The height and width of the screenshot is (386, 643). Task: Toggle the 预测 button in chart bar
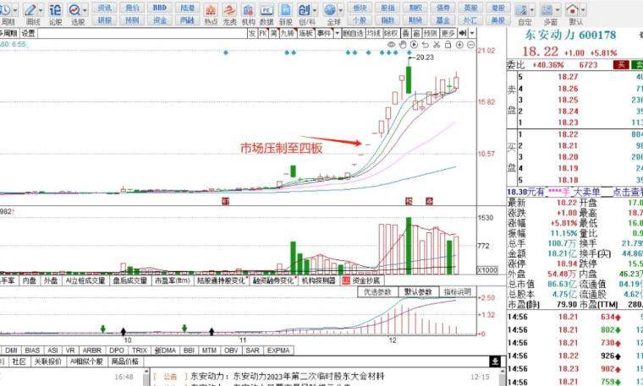(x=430, y=33)
